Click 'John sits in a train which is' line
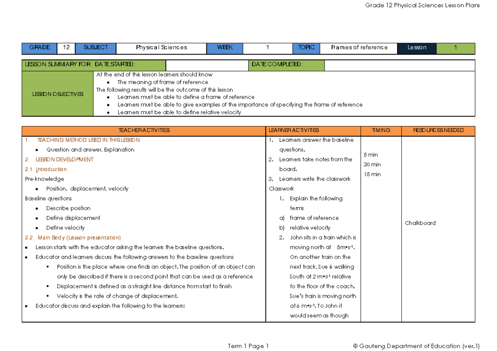The width and height of the screenshot is (497, 351). (x=323, y=238)
